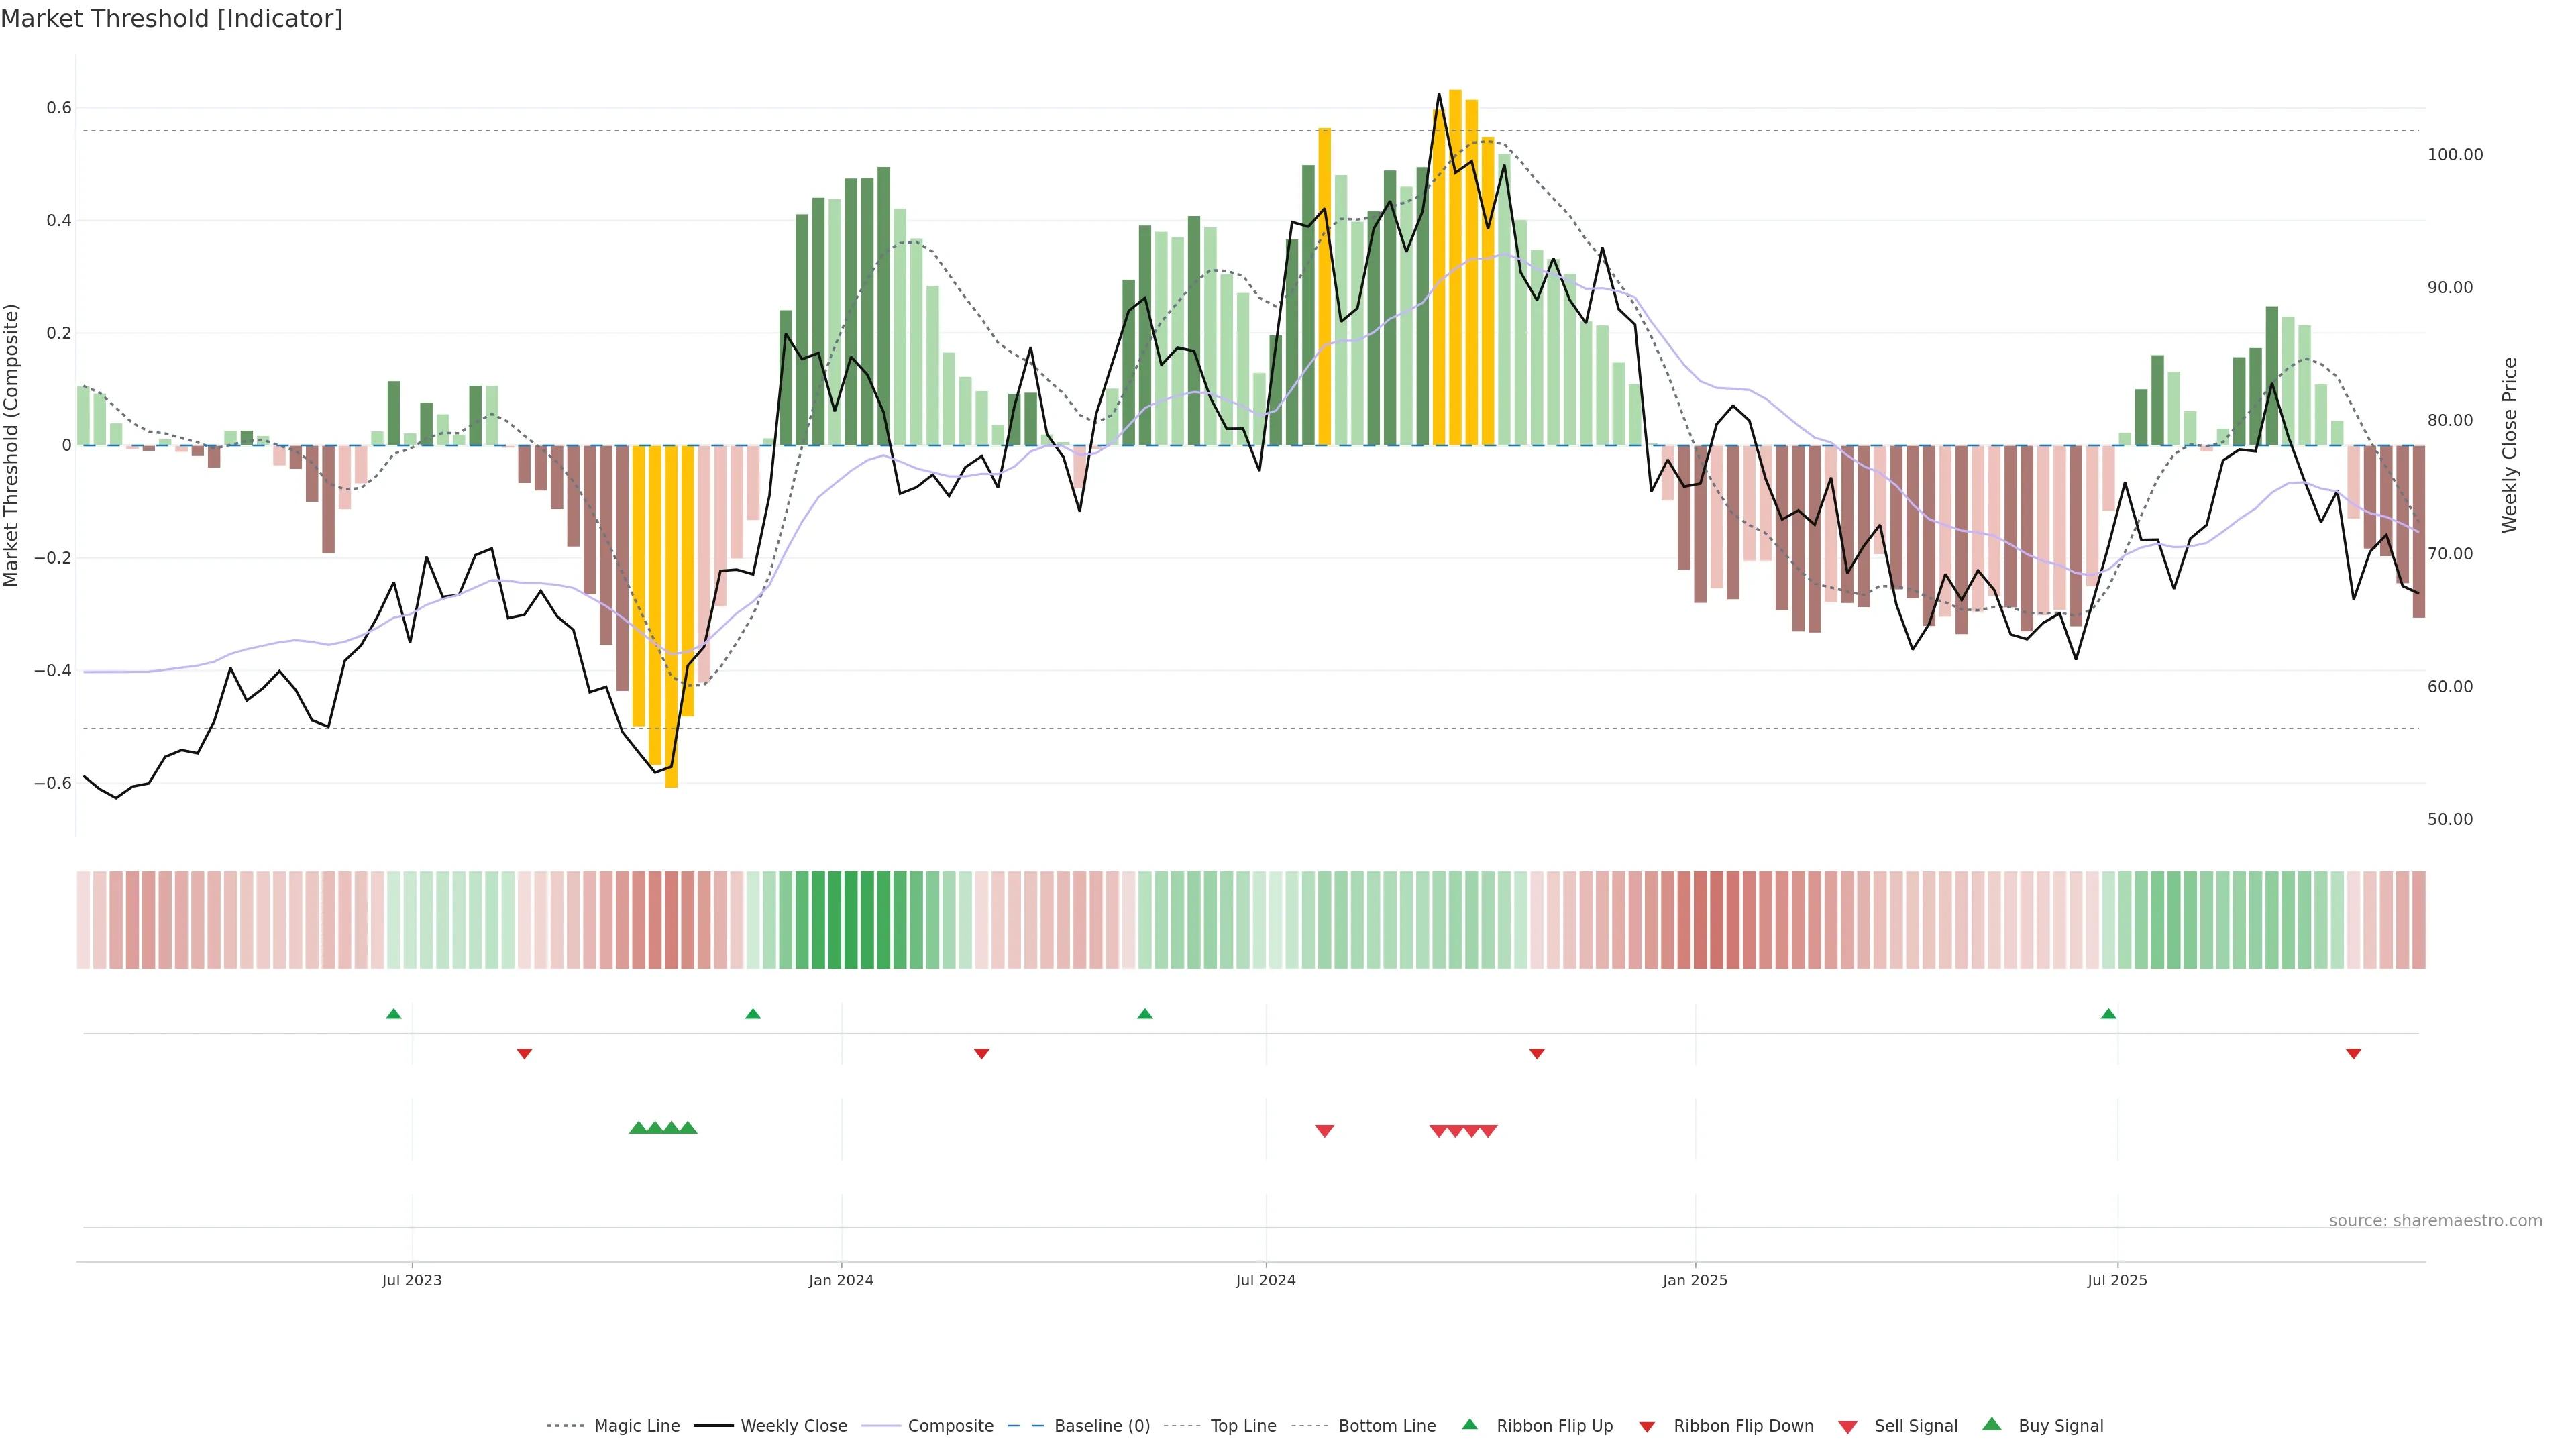
Task: Click Ribbon Flip Up marker near Jul 2025
Action: point(2108,1014)
